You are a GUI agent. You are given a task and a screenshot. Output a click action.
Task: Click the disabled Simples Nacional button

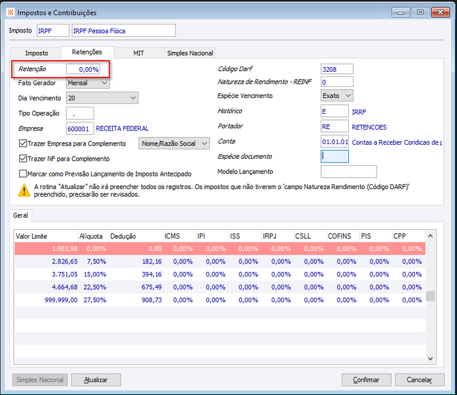coord(40,380)
